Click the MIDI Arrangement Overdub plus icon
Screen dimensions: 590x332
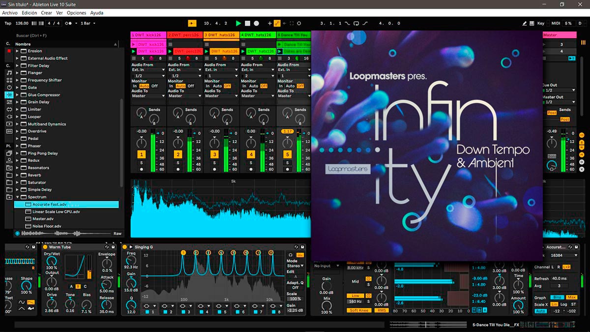click(x=269, y=23)
